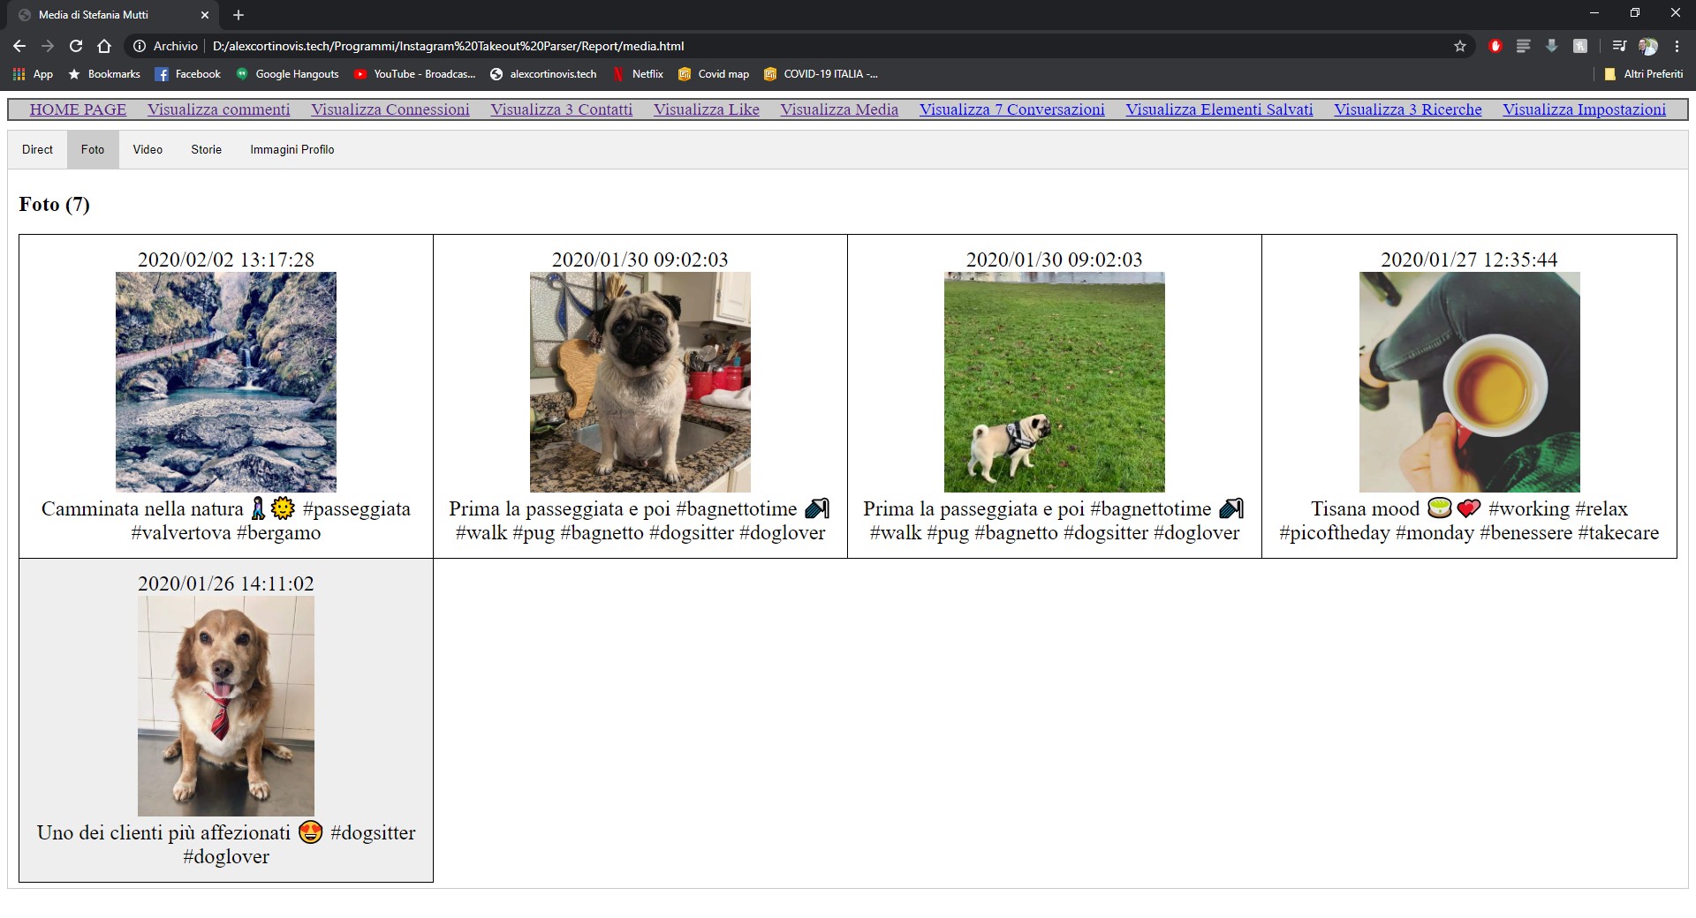
Task: Open Visualizza 7 Conversazioni
Action: pos(1011,109)
